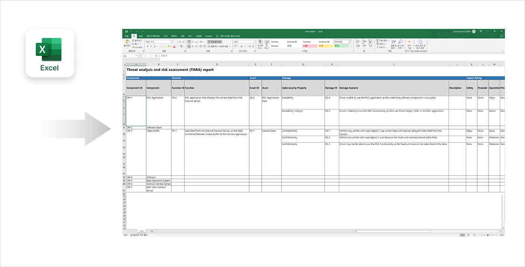The image size is (525, 267).
Task: Open filter dropdown on Damage Scenario column
Action: (447, 94)
